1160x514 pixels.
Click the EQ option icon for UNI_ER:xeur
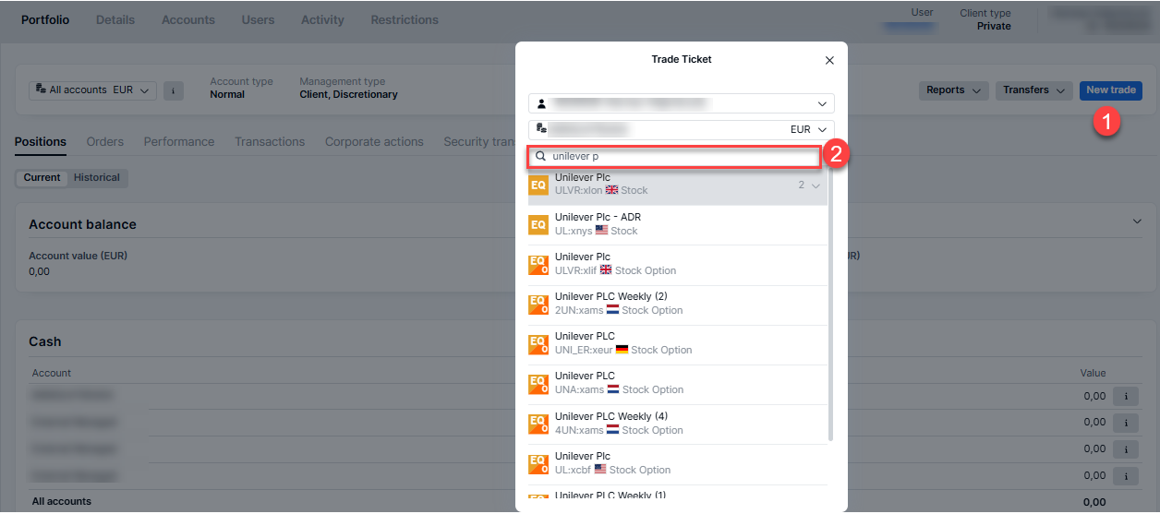point(538,344)
